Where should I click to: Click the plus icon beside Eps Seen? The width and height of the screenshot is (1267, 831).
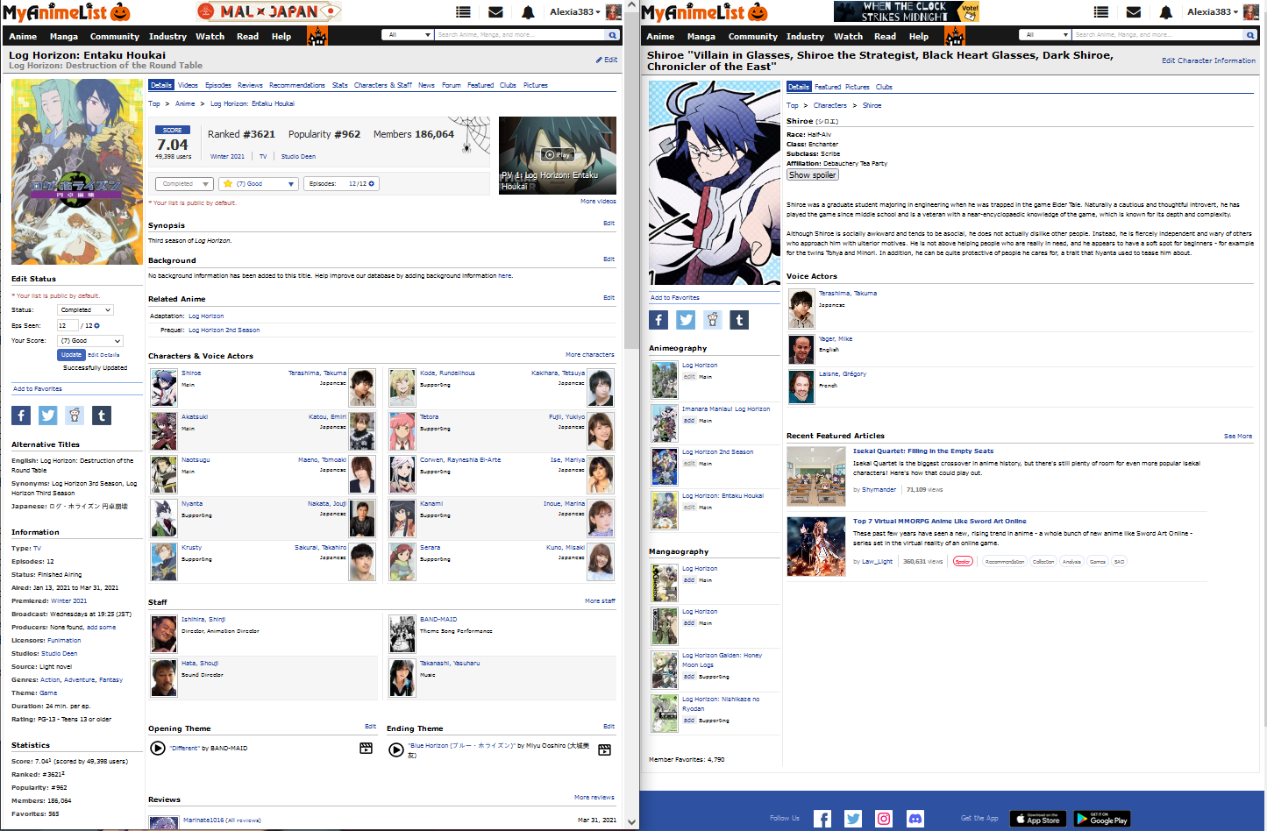pos(97,325)
